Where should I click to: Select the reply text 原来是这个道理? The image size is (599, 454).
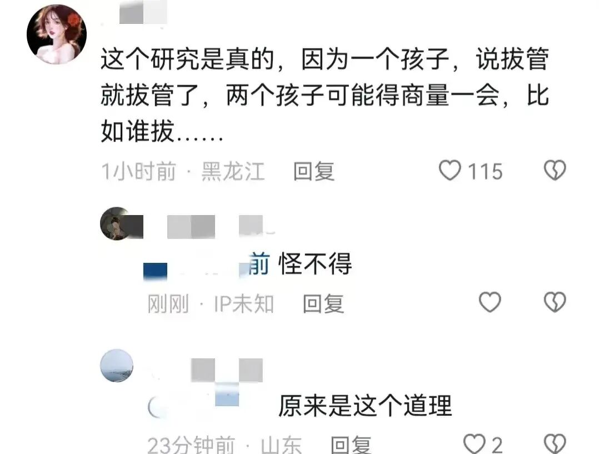[365, 406]
